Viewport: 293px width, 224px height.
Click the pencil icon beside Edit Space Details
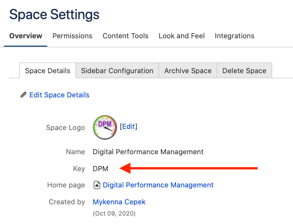click(23, 95)
